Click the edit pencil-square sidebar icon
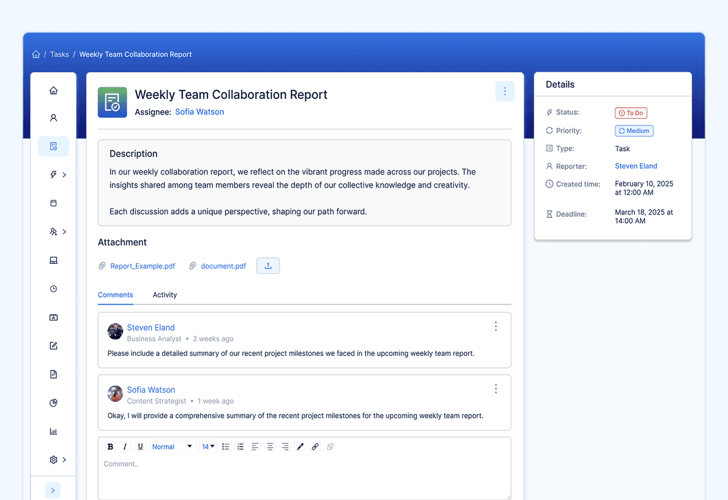Screen dimensions: 728x500 click(53, 346)
